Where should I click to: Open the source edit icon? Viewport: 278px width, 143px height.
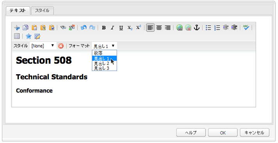pos(37,36)
